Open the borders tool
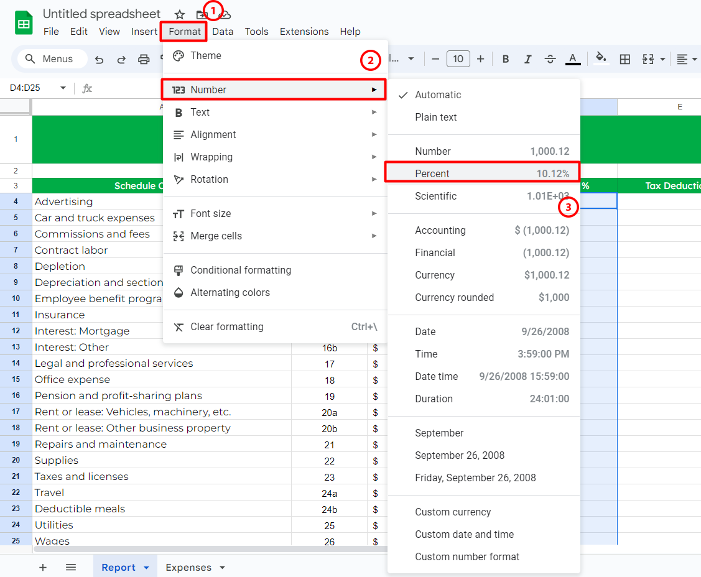701x577 pixels. point(625,59)
